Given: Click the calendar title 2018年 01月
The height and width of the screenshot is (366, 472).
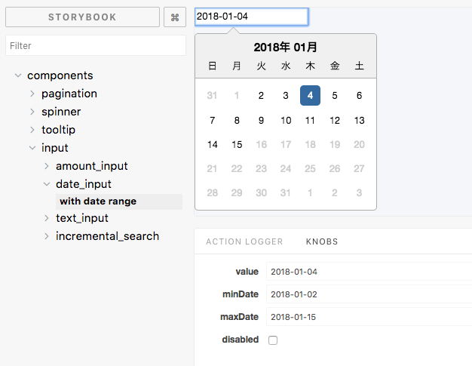Looking at the screenshot, I should pyautogui.click(x=285, y=48).
